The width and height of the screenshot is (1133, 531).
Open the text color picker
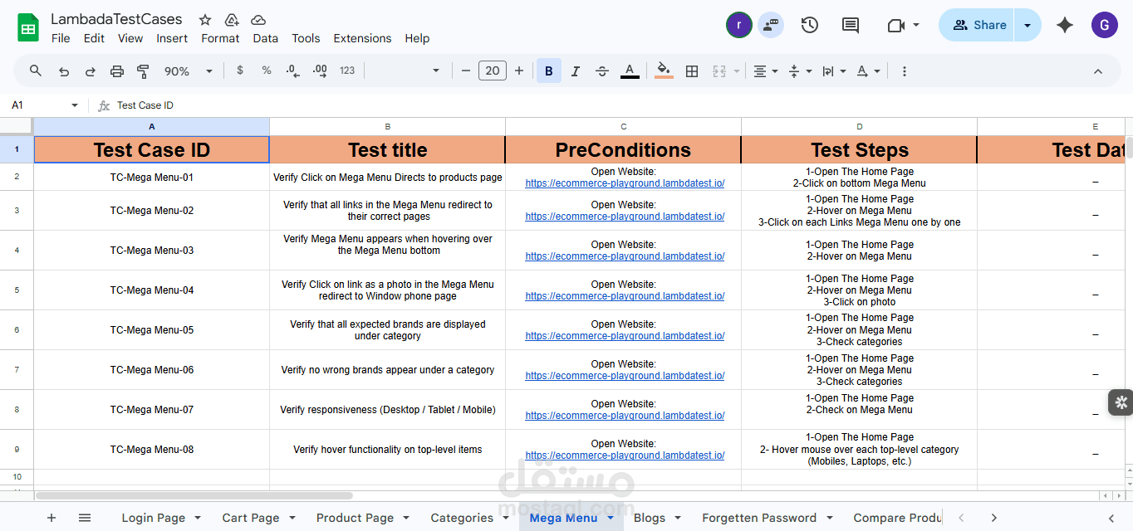630,71
